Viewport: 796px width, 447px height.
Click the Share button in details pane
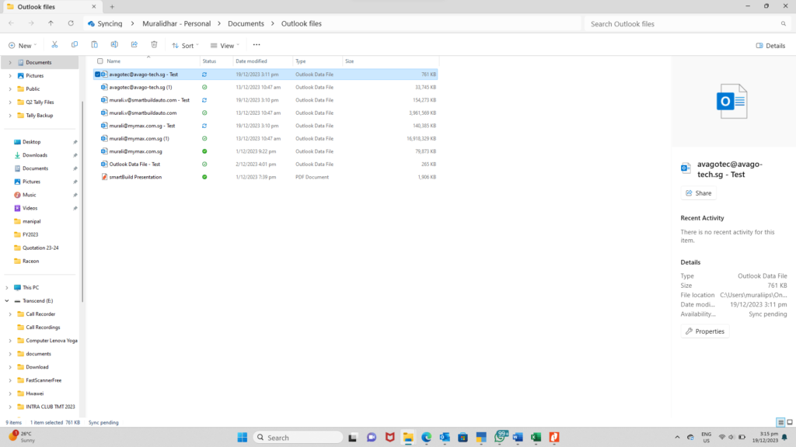coord(698,192)
